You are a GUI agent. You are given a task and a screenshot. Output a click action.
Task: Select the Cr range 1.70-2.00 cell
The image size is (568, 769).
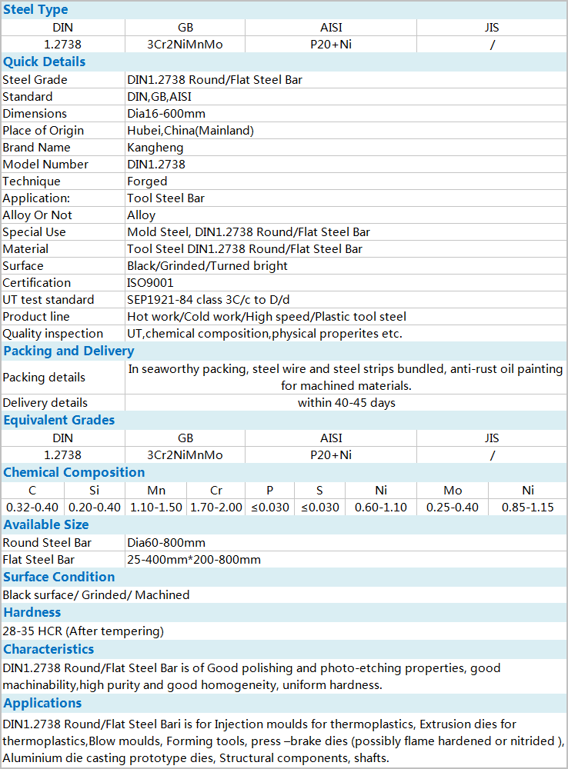[x=216, y=508]
